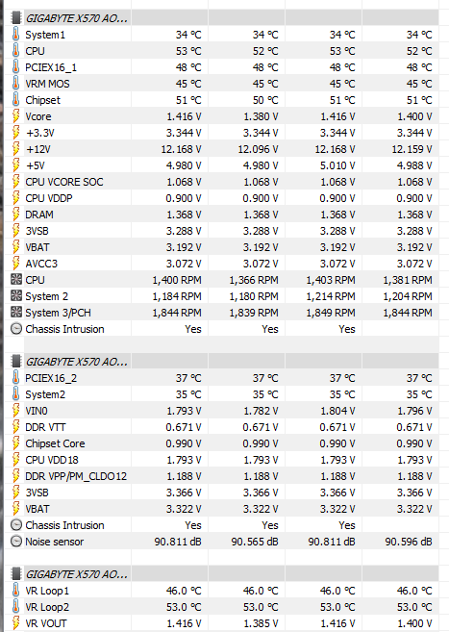Click the 1,849 RPM value

331,313
